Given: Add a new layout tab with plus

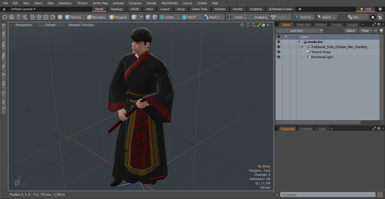Looking at the screenshot, I should click(300, 9).
